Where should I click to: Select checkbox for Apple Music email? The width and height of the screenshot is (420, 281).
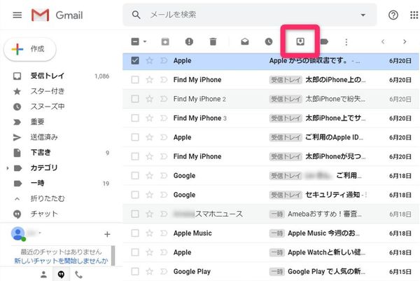pos(135,233)
